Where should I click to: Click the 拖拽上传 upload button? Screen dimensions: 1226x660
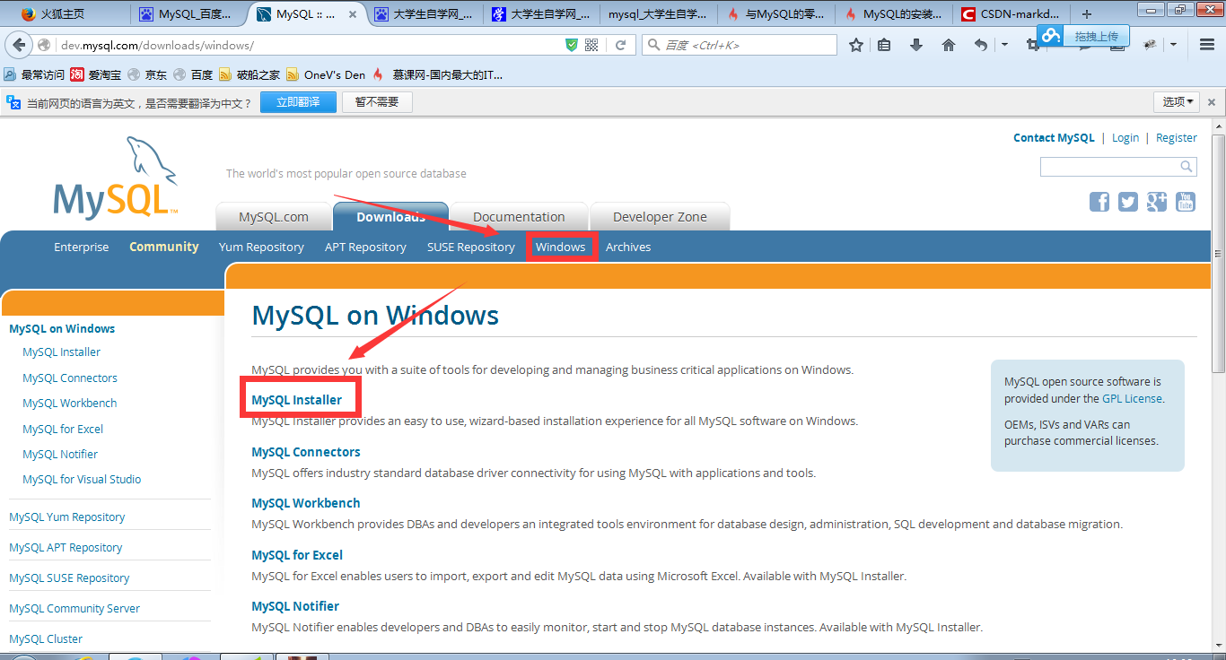tap(1083, 36)
